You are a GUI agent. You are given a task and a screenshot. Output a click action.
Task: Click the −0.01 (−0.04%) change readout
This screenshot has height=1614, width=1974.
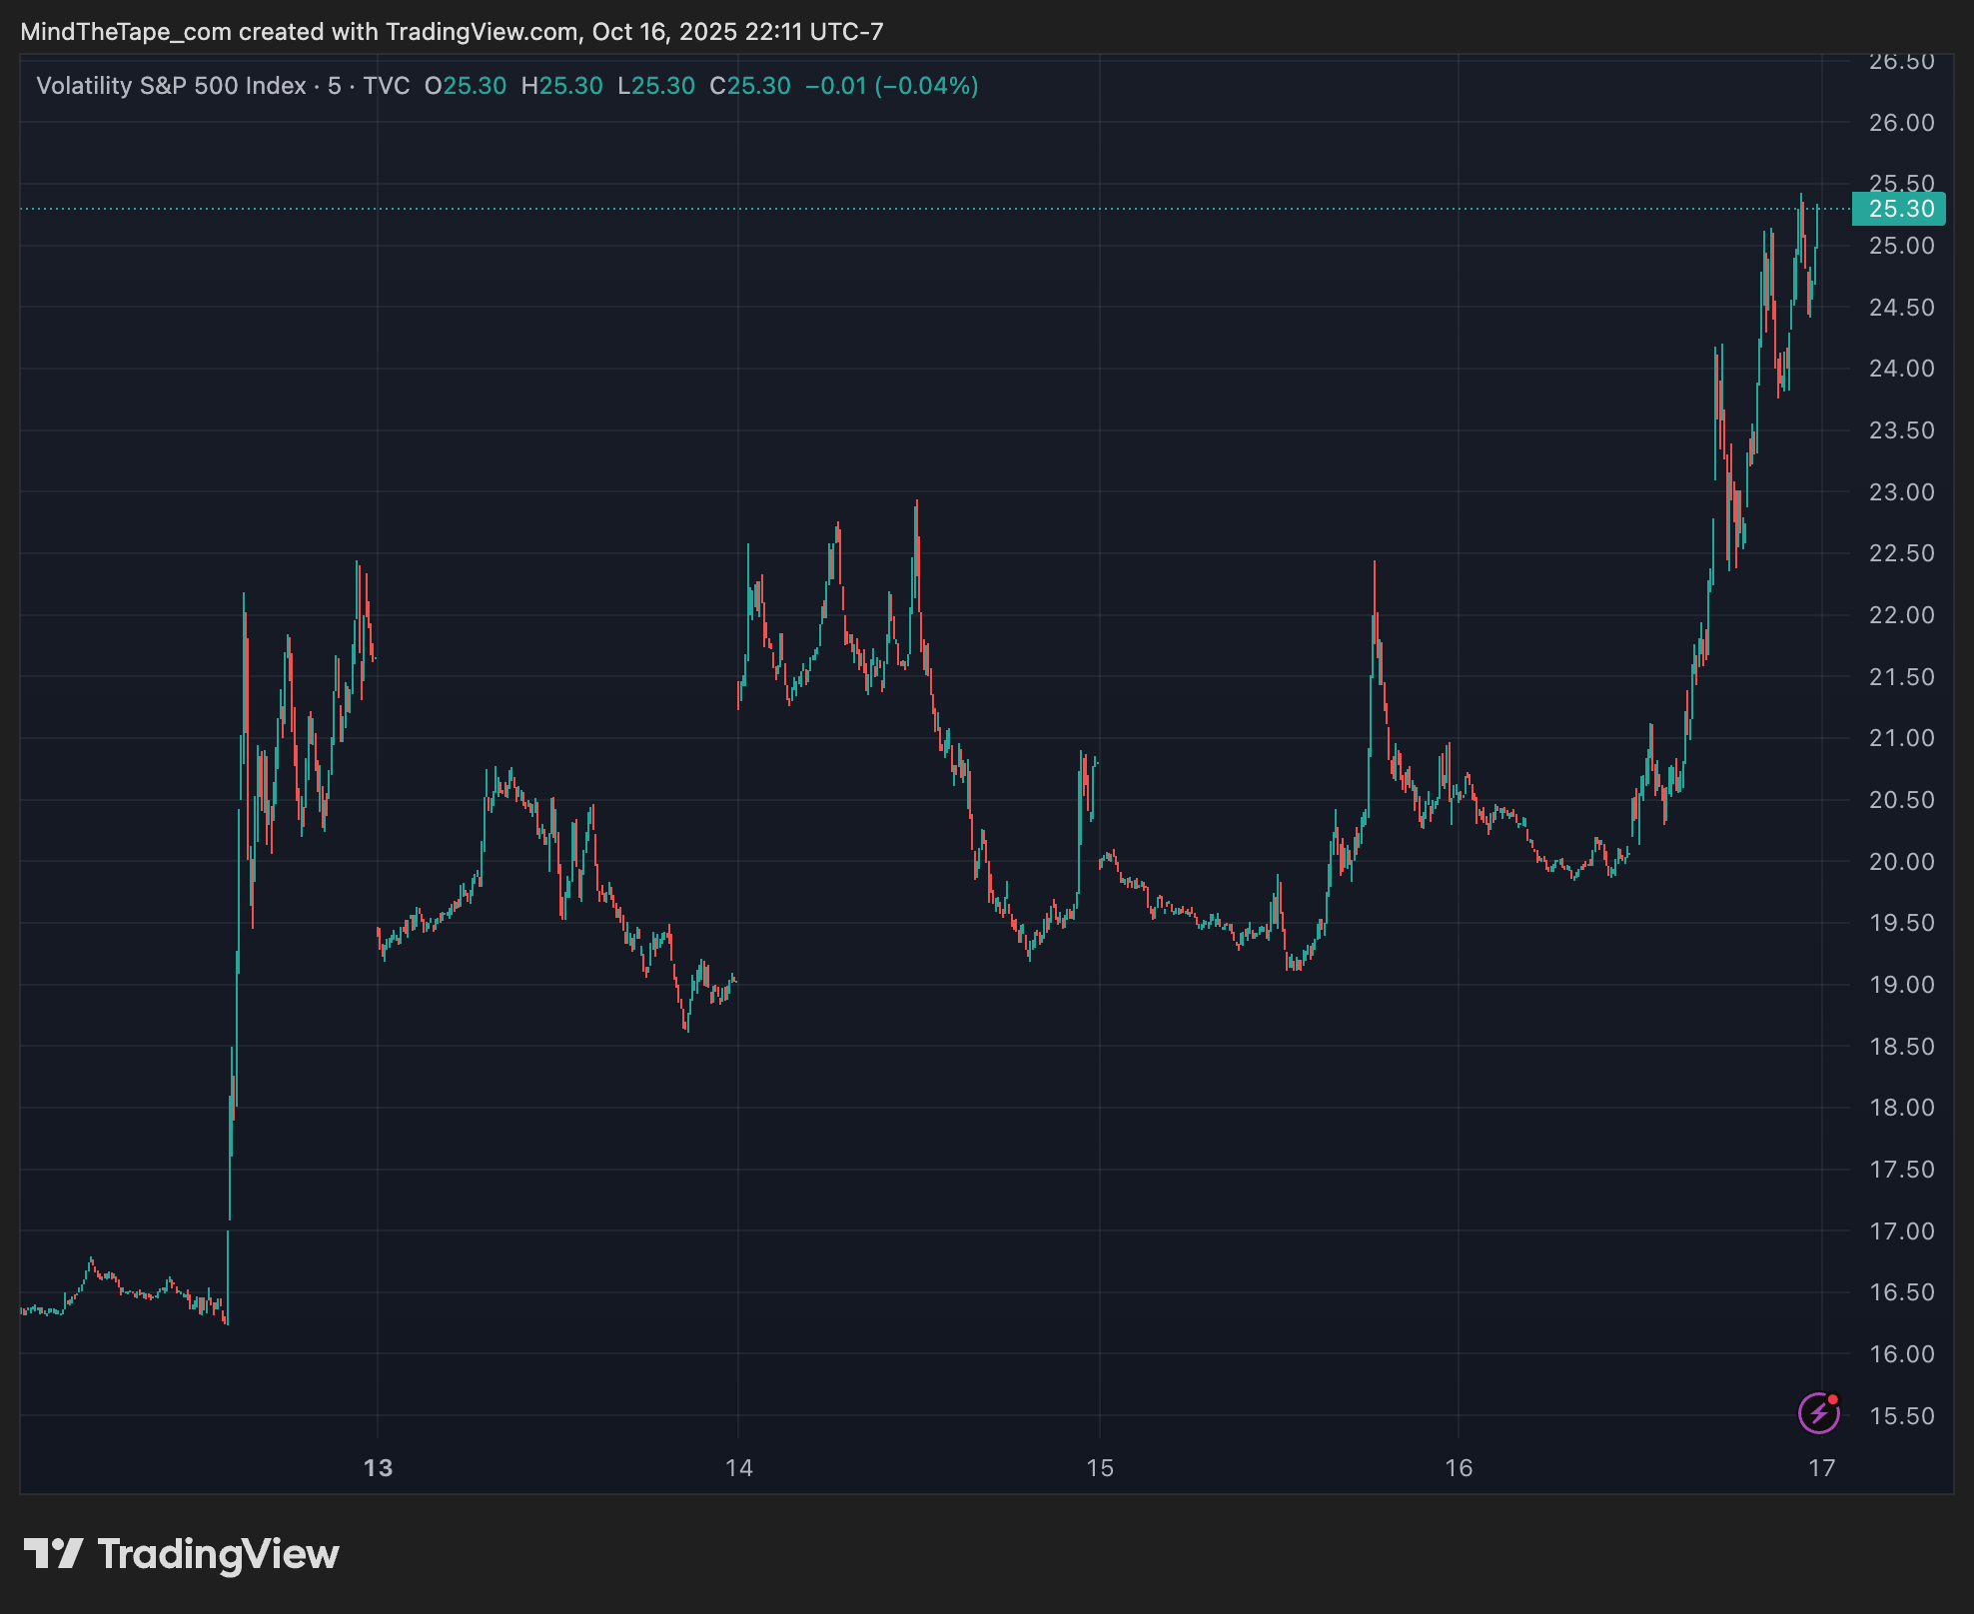[892, 86]
